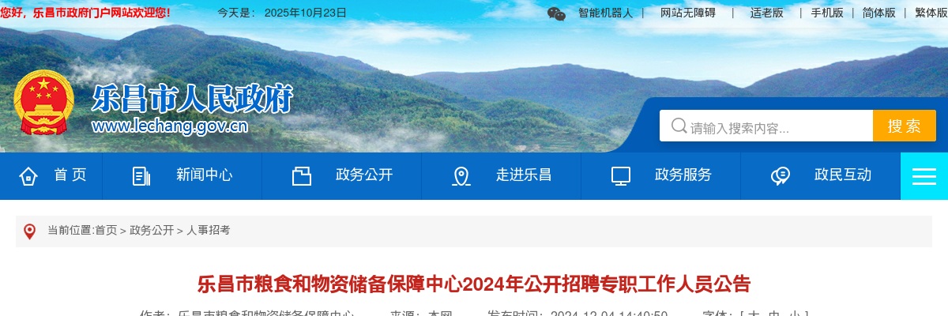This screenshot has width=948, height=316.
Task: Go to 人事招考 in breadcrumb
Action: click(209, 231)
